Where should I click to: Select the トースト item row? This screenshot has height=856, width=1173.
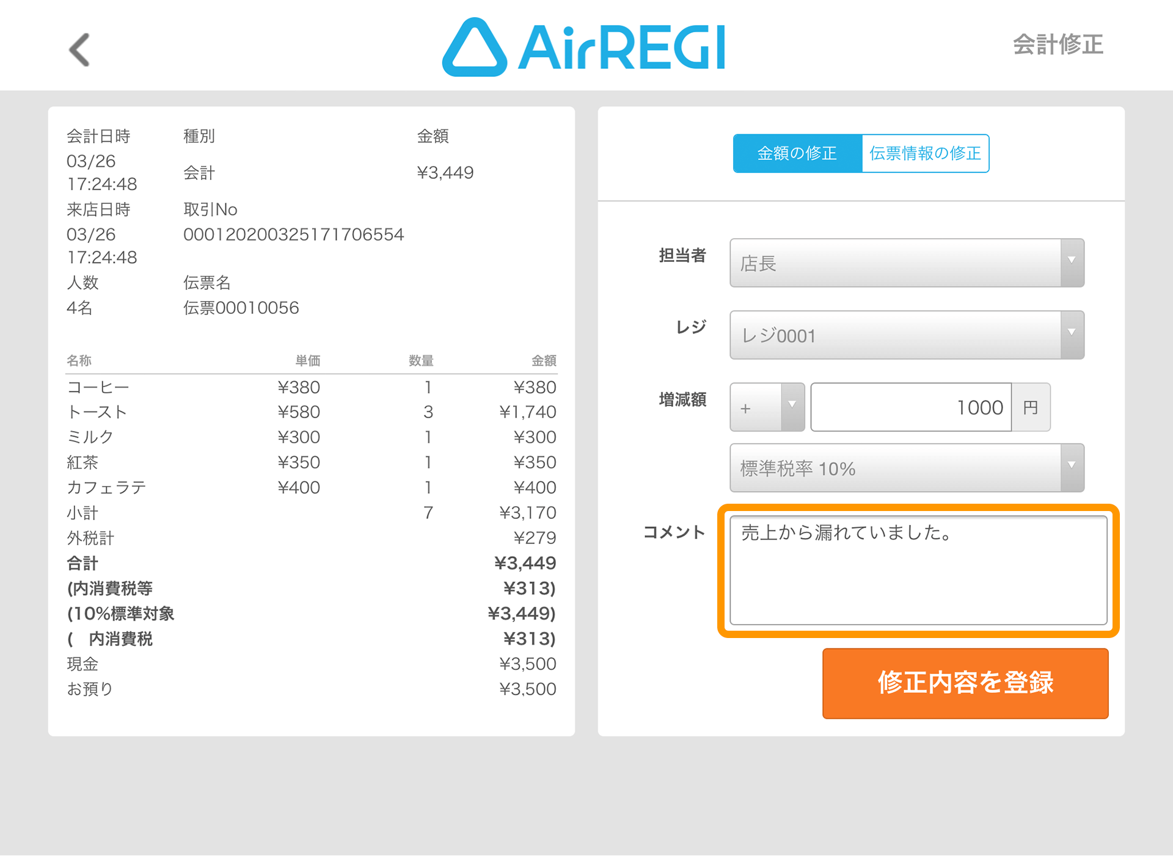point(312,412)
